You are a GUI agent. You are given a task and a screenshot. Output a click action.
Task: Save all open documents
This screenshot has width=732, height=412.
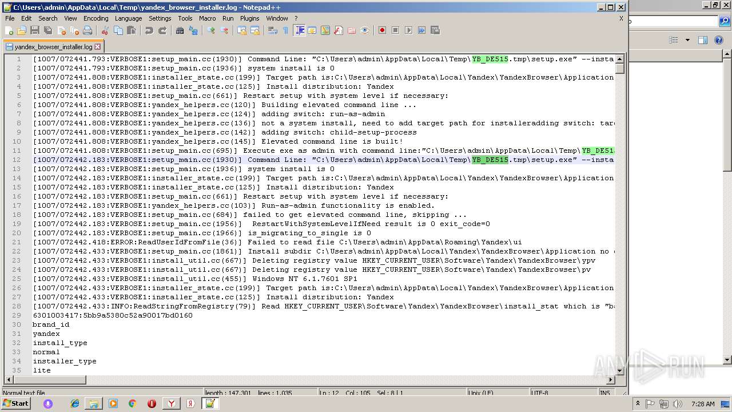(x=48, y=30)
